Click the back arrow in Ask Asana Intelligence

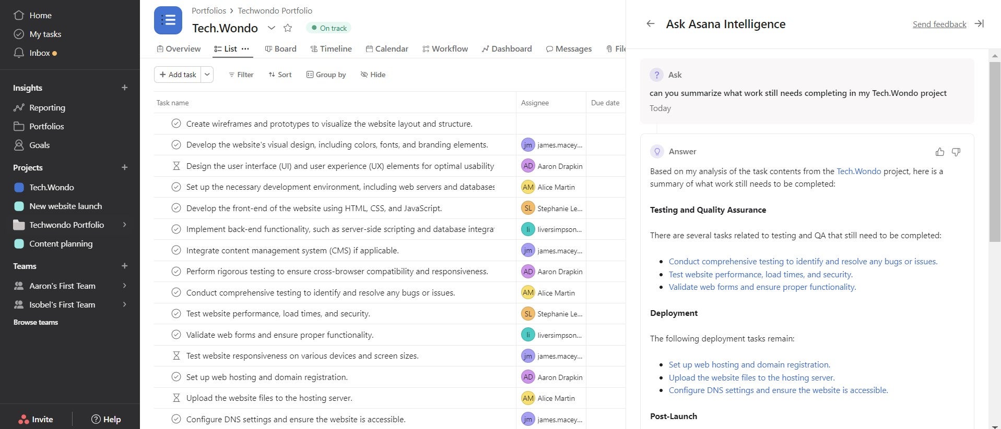[x=650, y=23]
